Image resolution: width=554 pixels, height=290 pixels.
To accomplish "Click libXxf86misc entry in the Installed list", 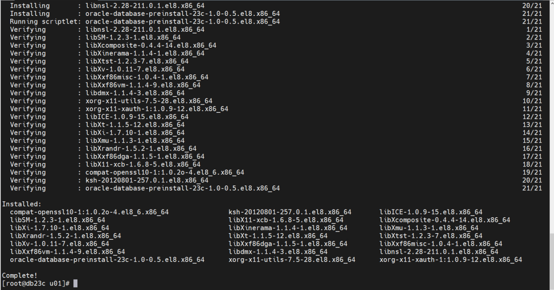I will pos(441,244).
